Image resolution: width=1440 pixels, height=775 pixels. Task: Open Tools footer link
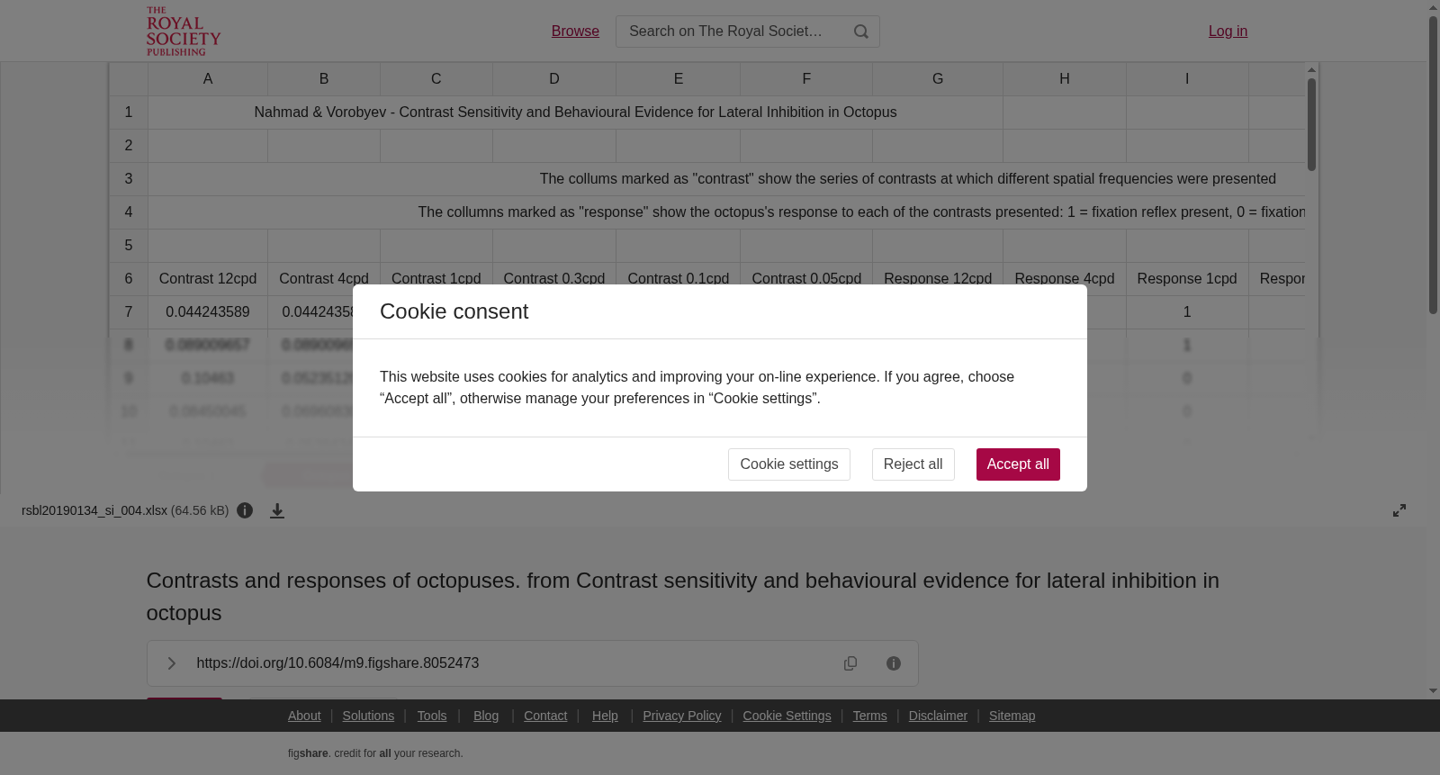coord(432,716)
